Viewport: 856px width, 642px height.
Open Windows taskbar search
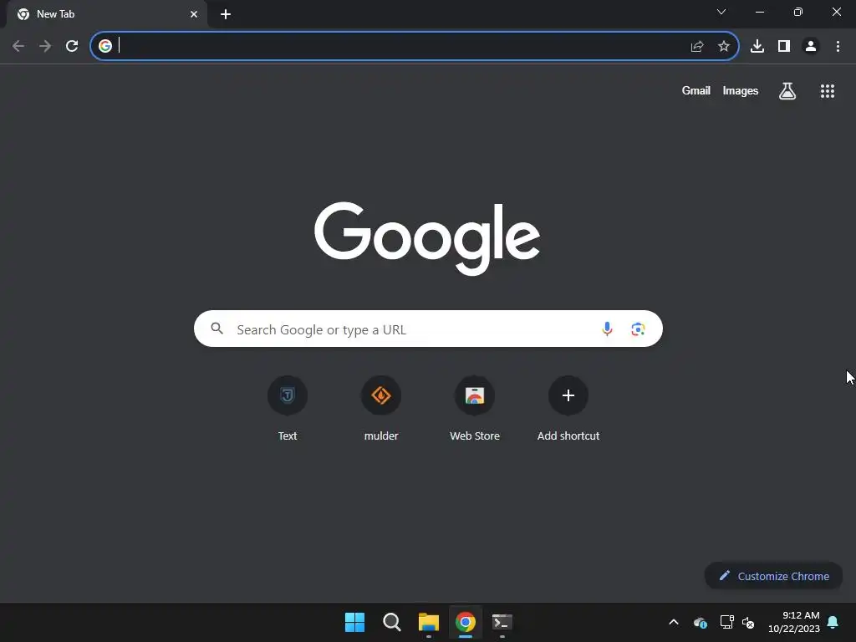tap(391, 622)
